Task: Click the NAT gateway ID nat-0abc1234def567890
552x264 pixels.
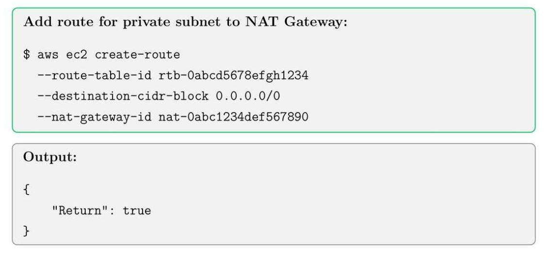Action: click(x=233, y=117)
